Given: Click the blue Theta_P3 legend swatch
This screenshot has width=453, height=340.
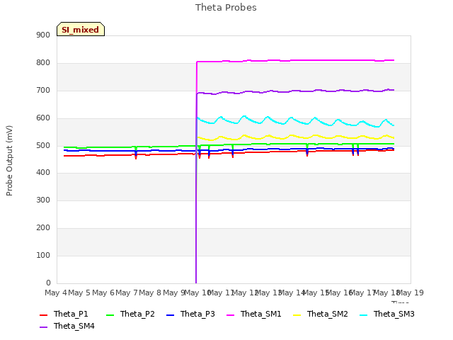Looking at the screenshot, I should 170,314.
